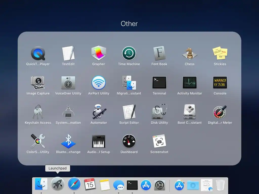This screenshot has width=259, height=194.
Task: Click Finder in the Dock
Action: point(41,184)
